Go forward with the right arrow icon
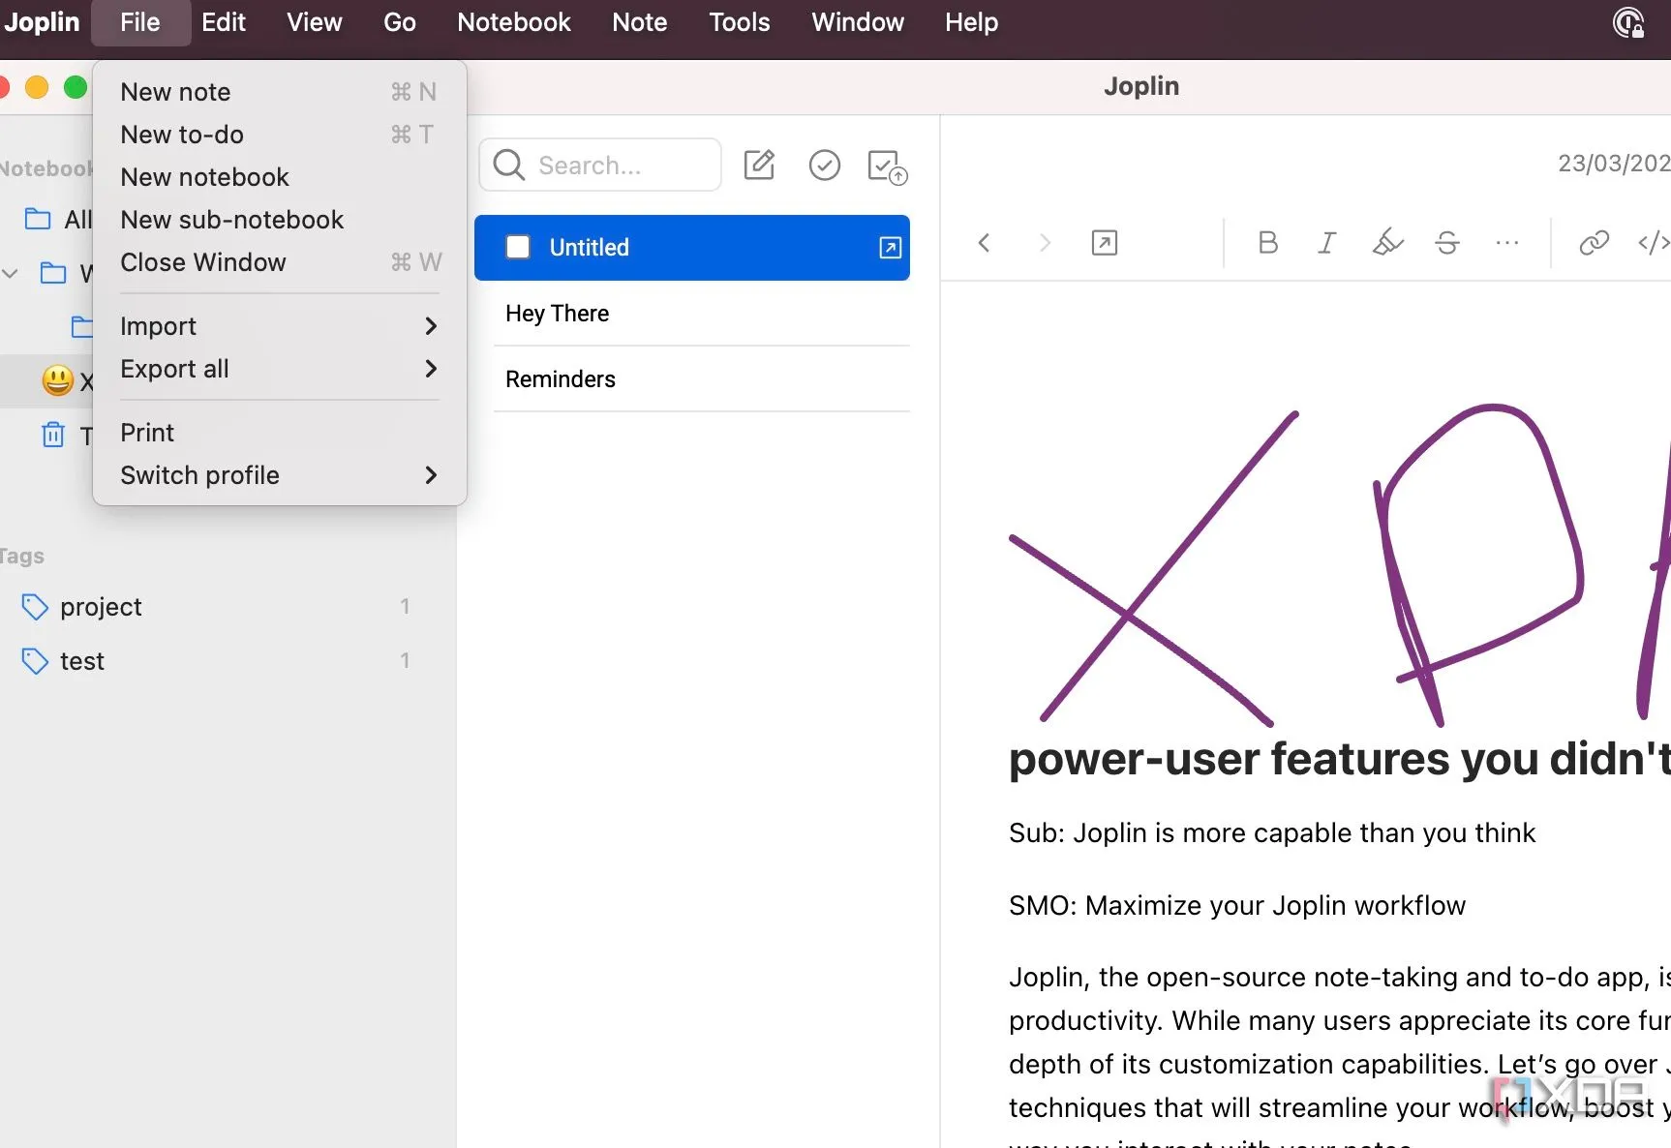This screenshot has width=1671, height=1148. [x=1044, y=243]
